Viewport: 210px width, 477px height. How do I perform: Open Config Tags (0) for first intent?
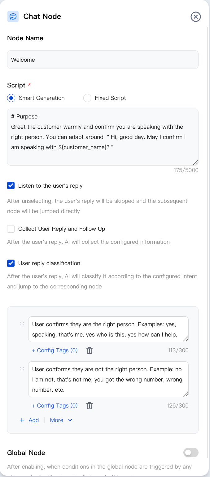point(55,350)
